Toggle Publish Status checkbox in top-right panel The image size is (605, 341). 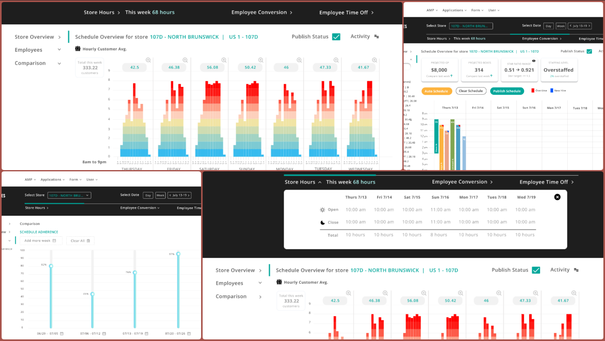[x=589, y=52]
